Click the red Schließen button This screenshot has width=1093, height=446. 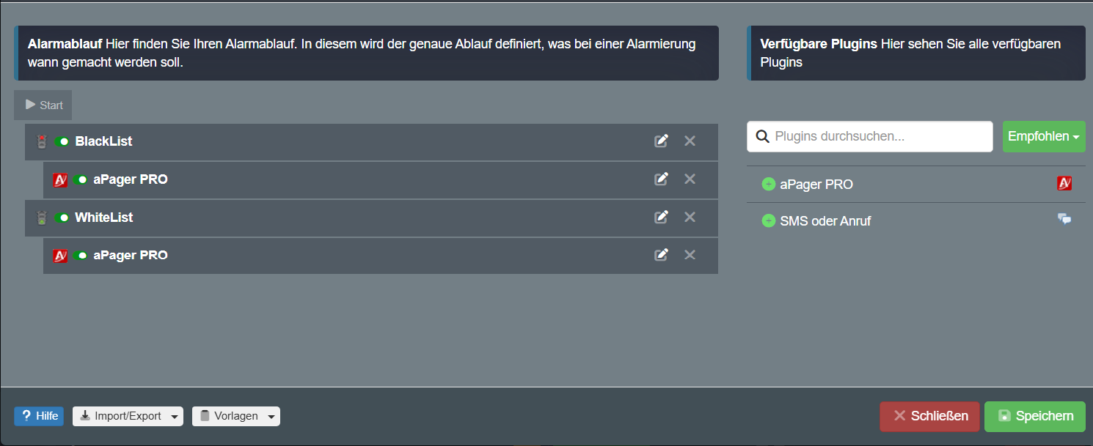click(x=930, y=416)
